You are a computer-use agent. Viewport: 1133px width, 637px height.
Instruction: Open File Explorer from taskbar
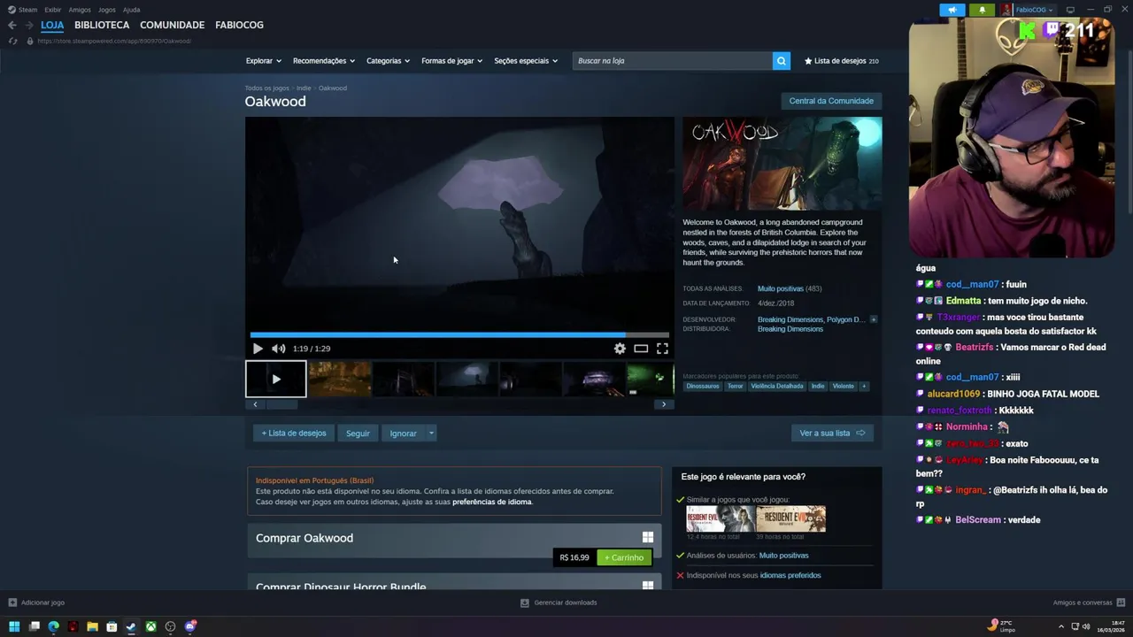92,626
